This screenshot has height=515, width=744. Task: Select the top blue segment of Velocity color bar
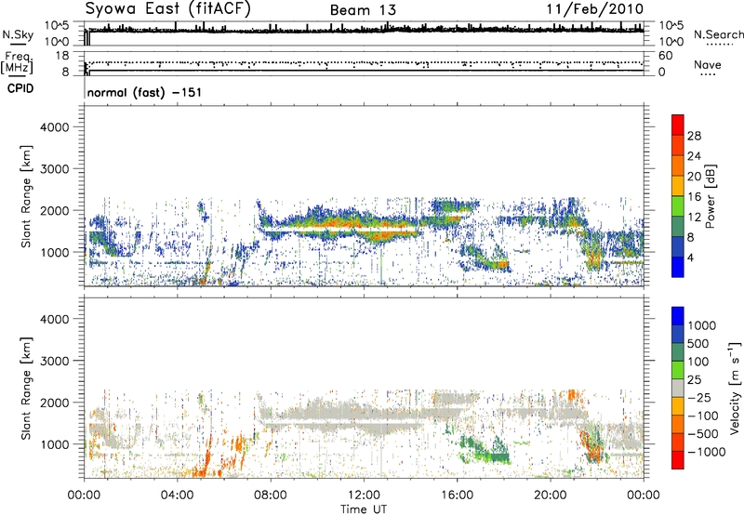678,315
